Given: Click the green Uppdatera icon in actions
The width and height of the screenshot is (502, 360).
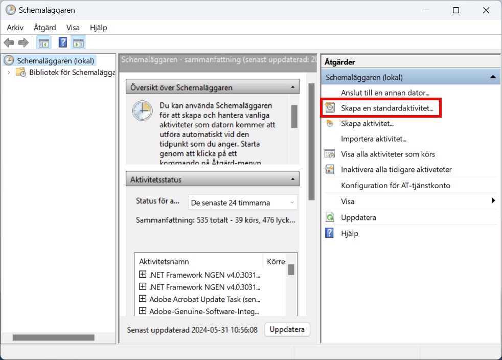Looking at the screenshot, I should (330, 217).
